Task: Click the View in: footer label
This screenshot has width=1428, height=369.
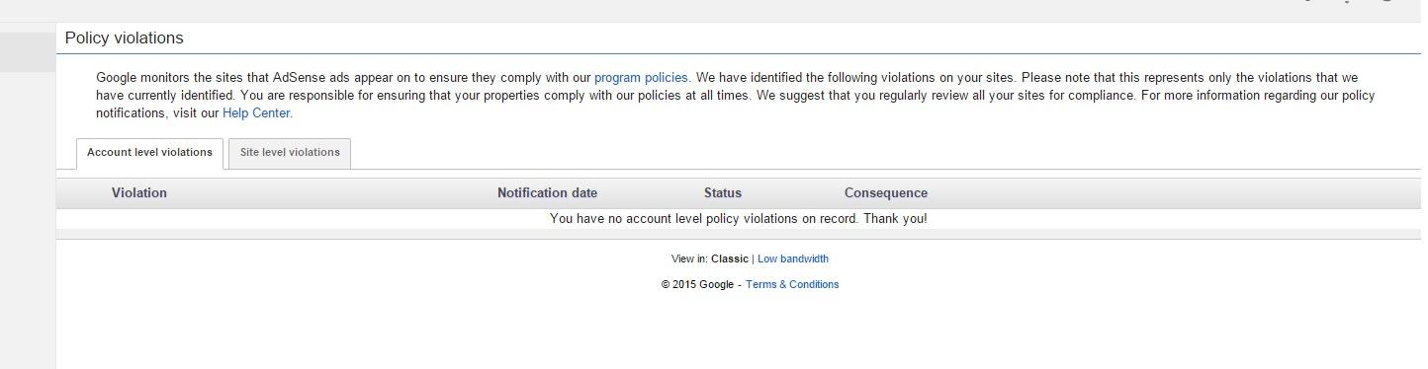Action: 689,258
